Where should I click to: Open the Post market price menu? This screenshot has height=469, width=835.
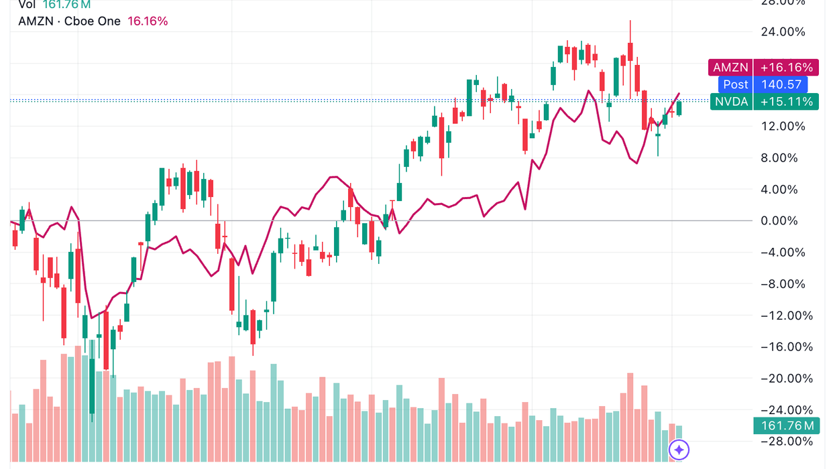coord(735,84)
